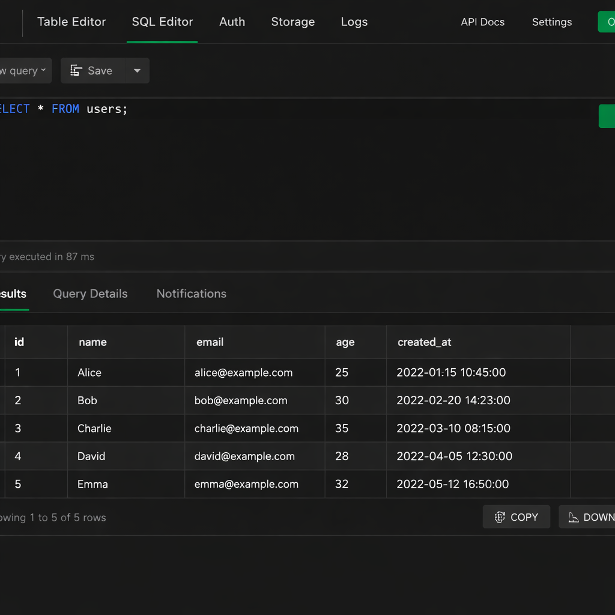Select the Results tab
615x615 pixels.
13,294
